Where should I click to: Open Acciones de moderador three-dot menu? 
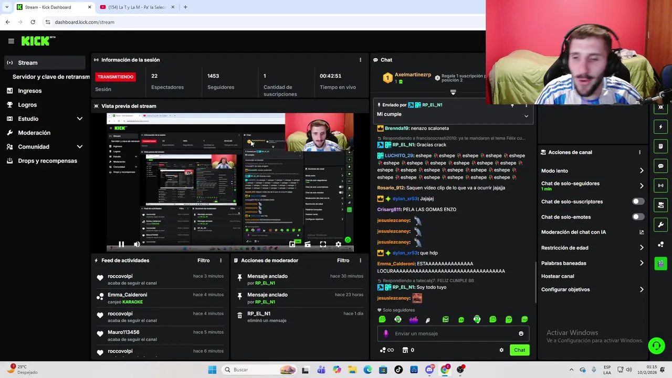pyautogui.click(x=360, y=260)
